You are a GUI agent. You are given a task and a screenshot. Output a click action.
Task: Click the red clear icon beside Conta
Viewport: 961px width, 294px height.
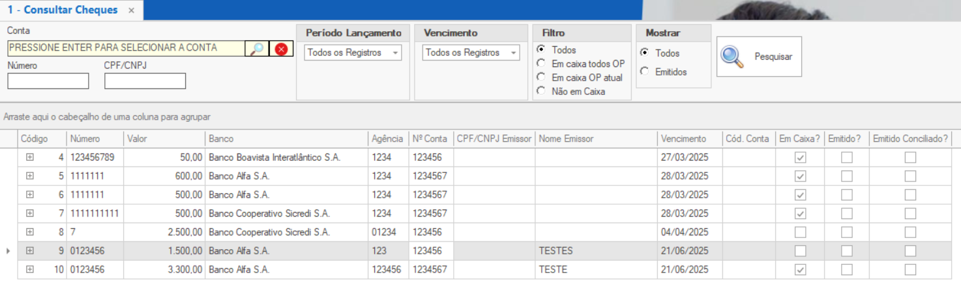281,49
